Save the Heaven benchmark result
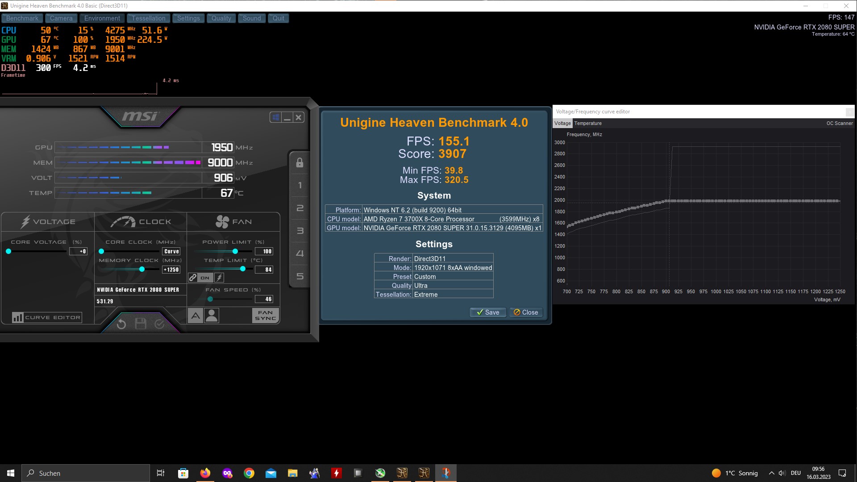This screenshot has width=857, height=482. 487,312
